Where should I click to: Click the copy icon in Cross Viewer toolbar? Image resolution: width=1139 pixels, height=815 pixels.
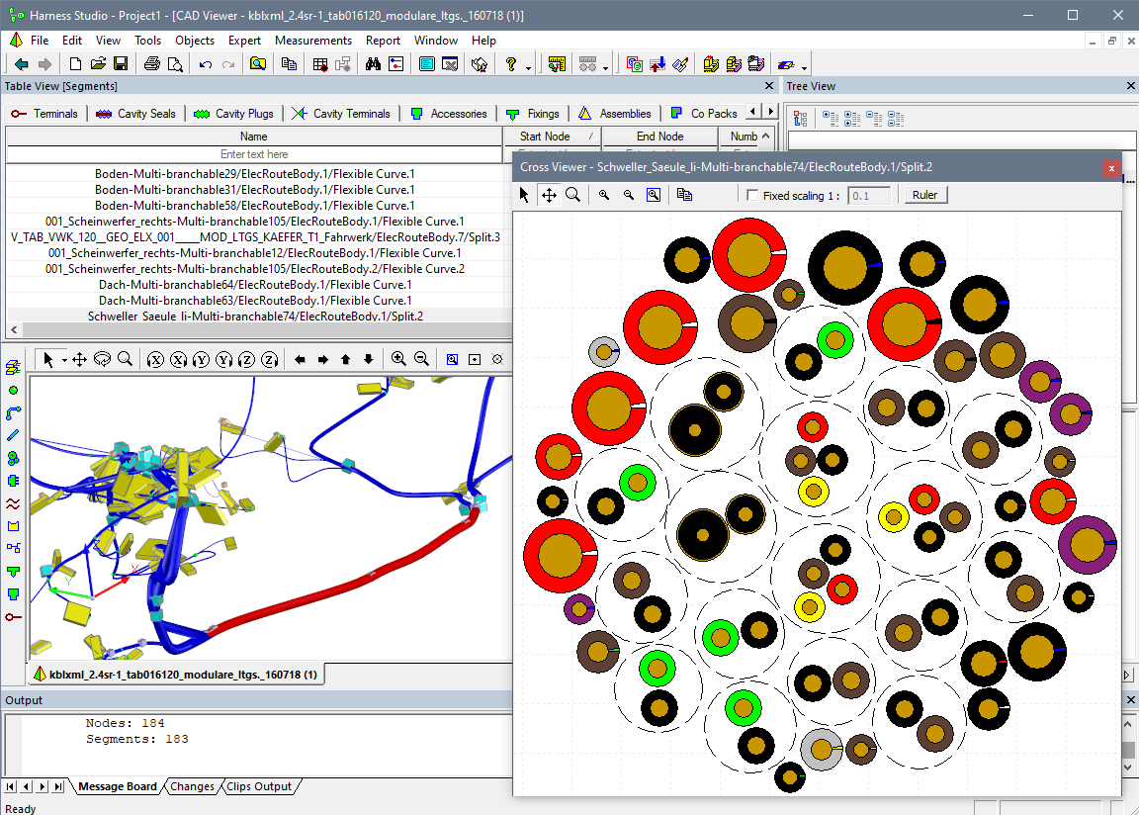[x=684, y=195]
